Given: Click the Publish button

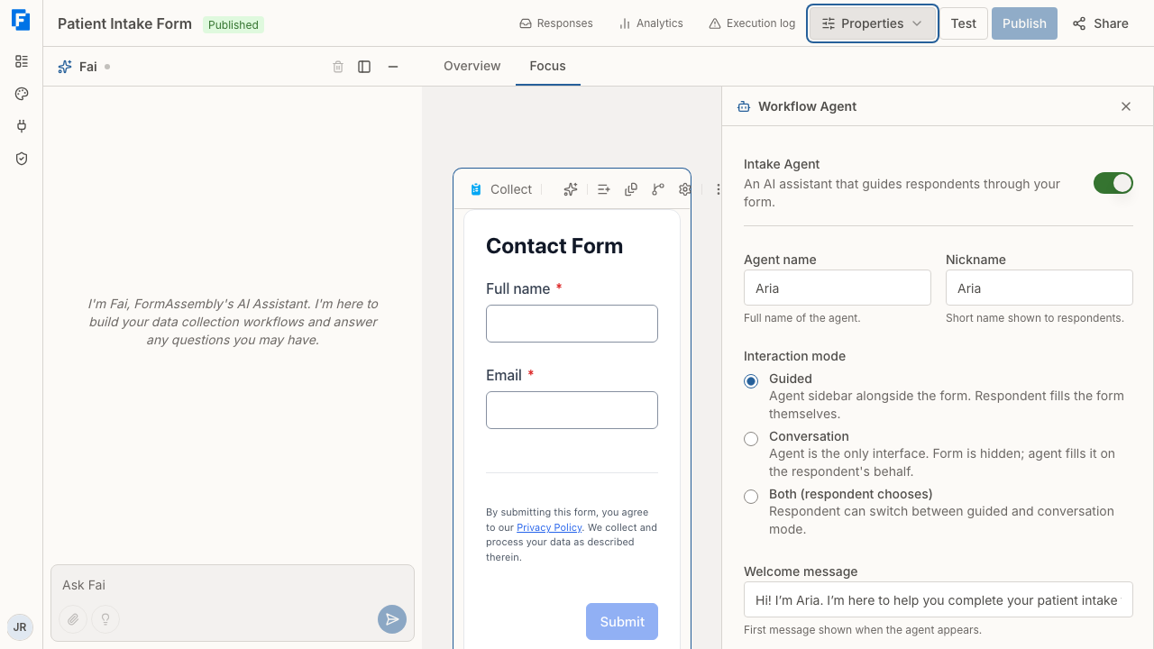Looking at the screenshot, I should (x=1024, y=23).
